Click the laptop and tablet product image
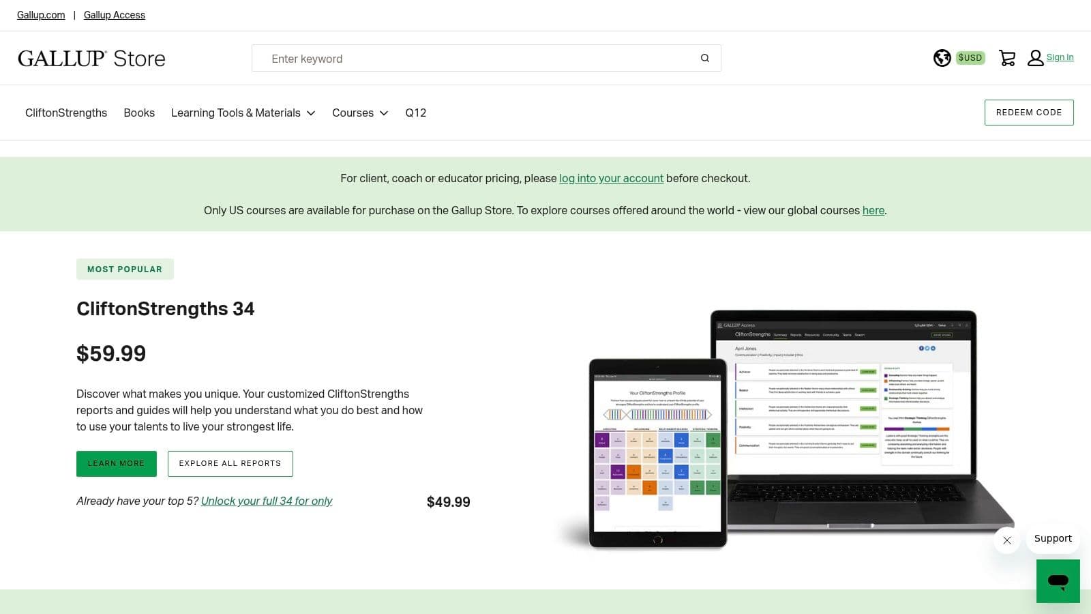1091x614 pixels. pos(784,430)
